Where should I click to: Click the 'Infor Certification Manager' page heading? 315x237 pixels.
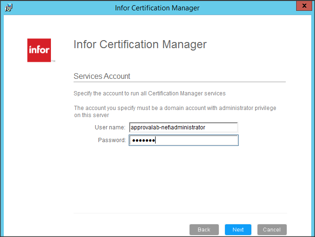coord(140,44)
